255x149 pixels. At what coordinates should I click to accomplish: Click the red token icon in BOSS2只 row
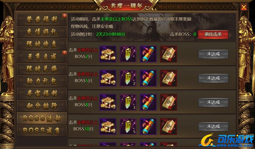pos(169,54)
